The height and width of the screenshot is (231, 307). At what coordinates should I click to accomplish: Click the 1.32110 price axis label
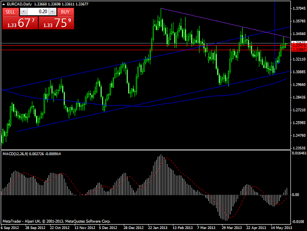pyautogui.click(x=299, y=59)
